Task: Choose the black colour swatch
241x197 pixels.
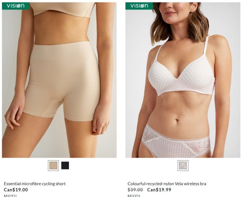Action: point(65,165)
